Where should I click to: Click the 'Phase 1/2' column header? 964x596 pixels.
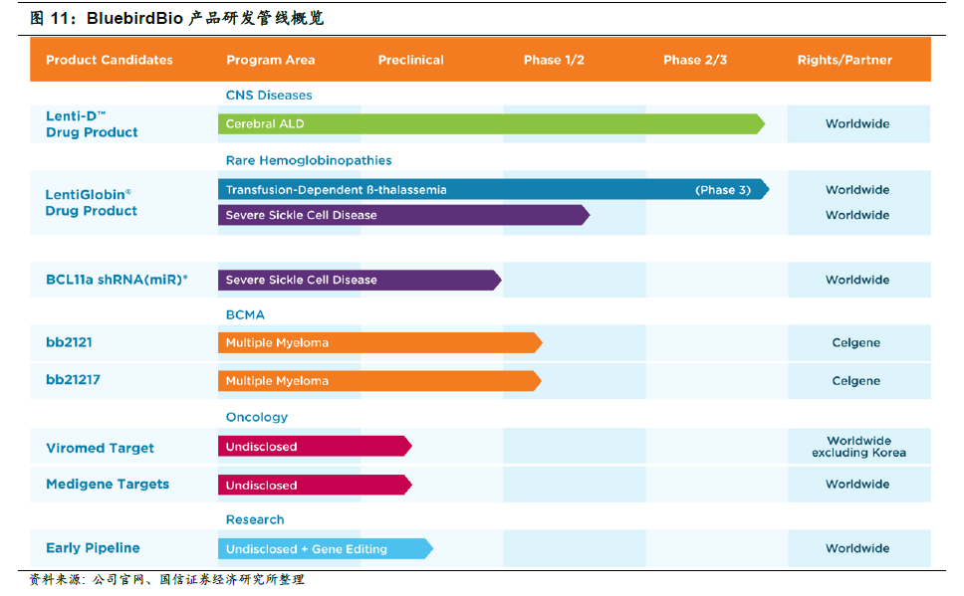(554, 61)
